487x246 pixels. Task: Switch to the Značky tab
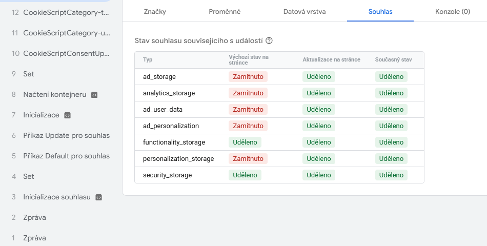pos(155,11)
